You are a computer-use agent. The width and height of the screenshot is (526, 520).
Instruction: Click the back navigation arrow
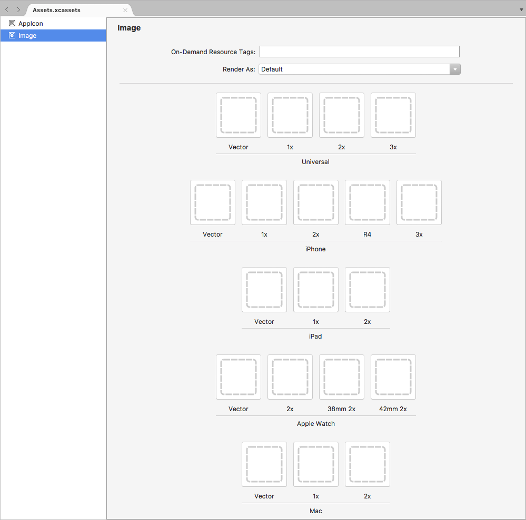(x=6, y=9)
